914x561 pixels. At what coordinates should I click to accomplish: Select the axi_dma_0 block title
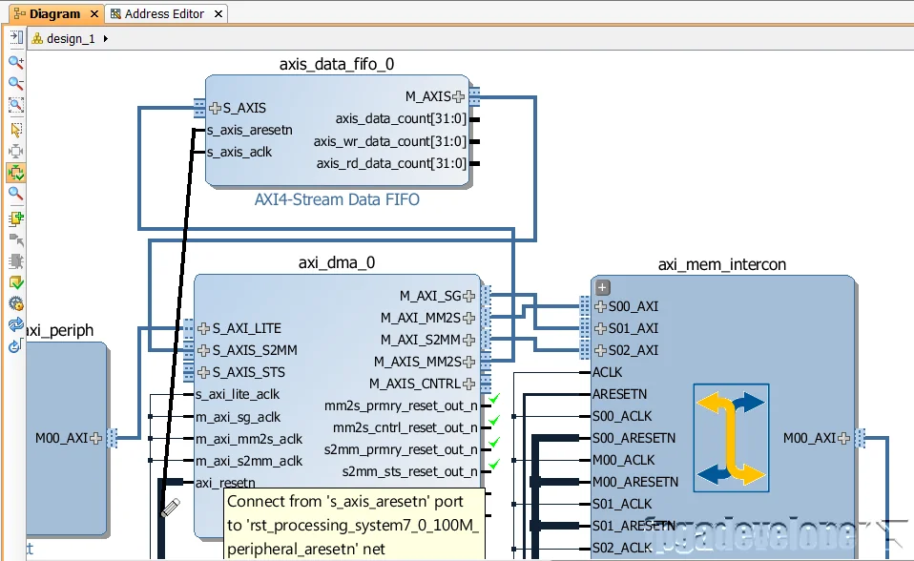point(337,262)
